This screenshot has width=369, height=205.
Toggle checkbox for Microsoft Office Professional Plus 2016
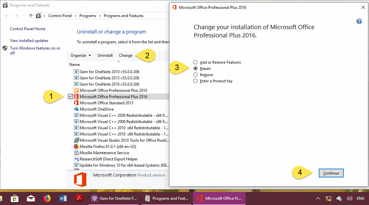pyautogui.click(x=71, y=96)
